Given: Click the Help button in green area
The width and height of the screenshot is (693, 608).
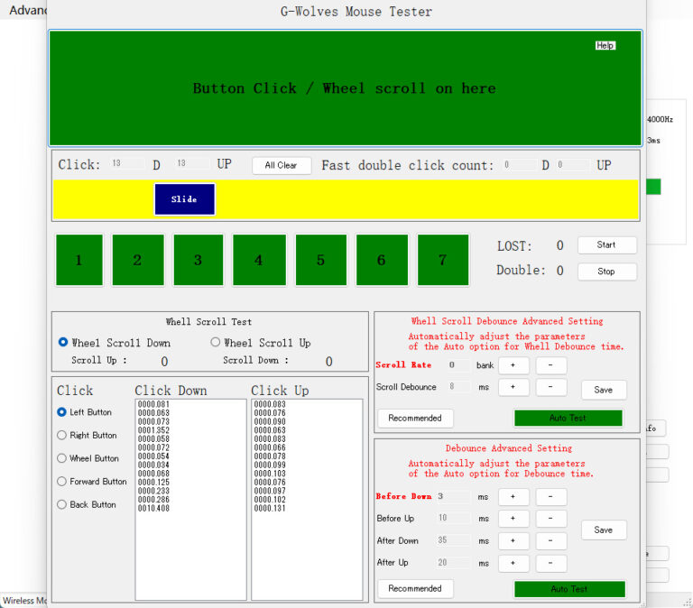Looking at the screenshot, I should pos(605,45).
